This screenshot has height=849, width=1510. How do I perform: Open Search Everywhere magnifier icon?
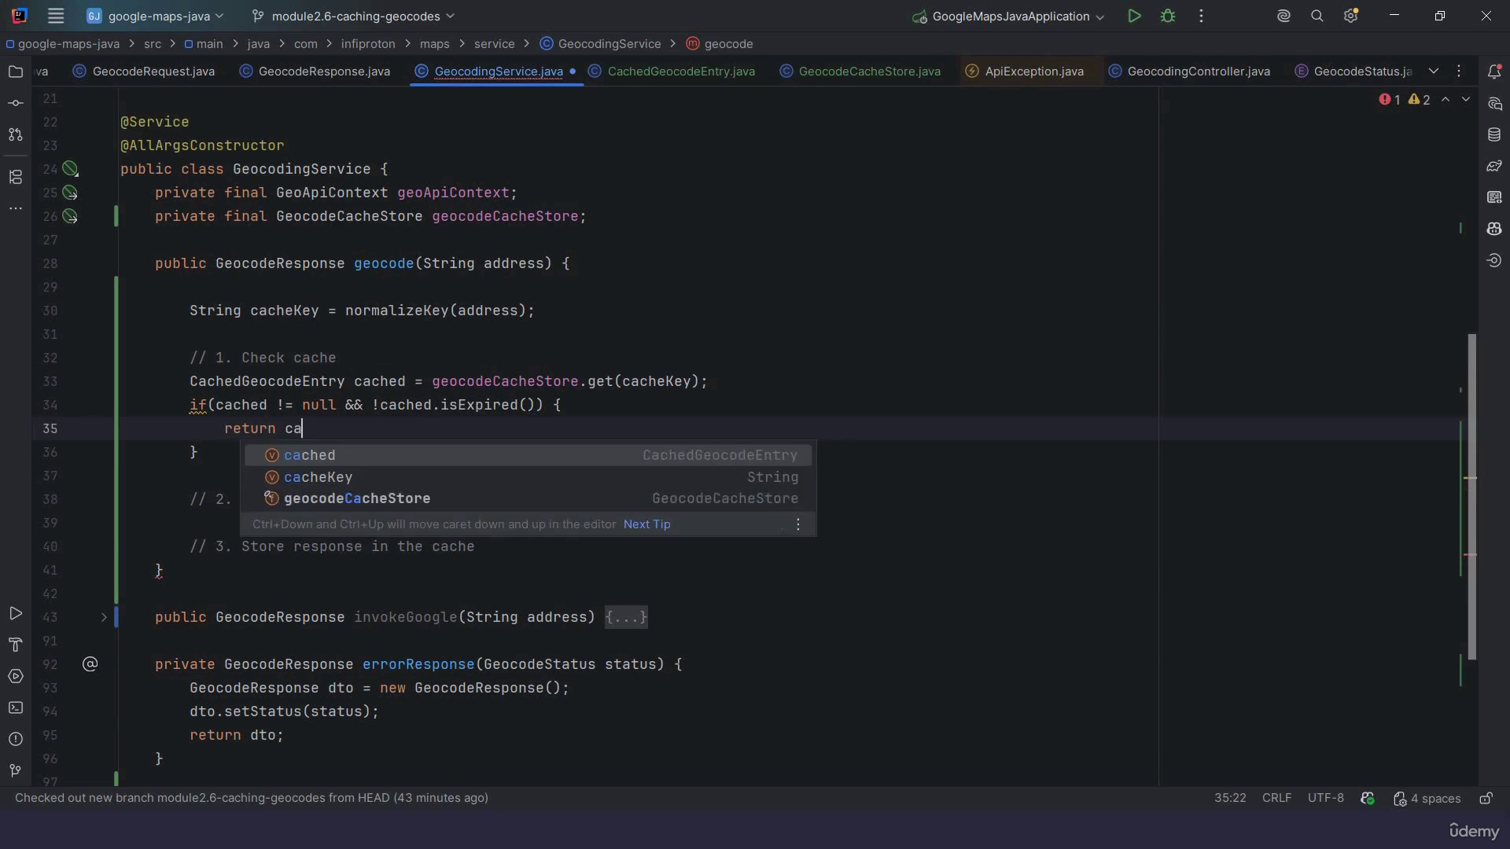click(1317, 16)
